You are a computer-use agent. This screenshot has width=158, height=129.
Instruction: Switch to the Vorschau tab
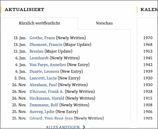pos(104,23)
